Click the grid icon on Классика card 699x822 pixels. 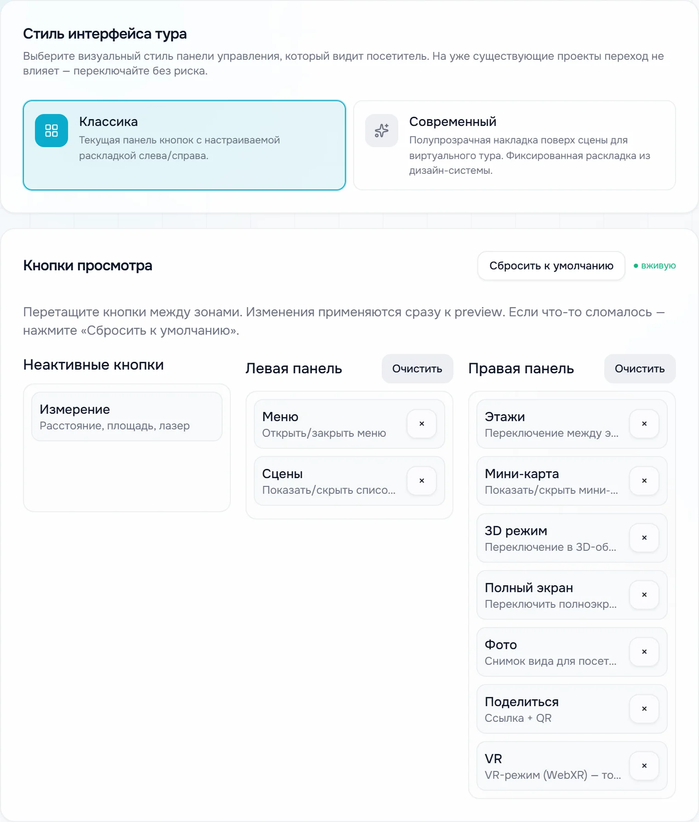pyautogui.click(x=52, y=131)
